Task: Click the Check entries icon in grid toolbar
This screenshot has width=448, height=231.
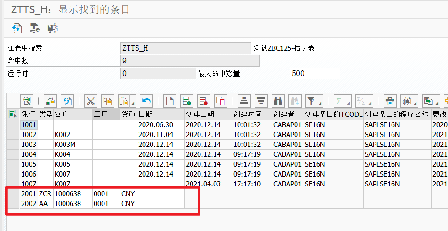Action: coord(50,101)
